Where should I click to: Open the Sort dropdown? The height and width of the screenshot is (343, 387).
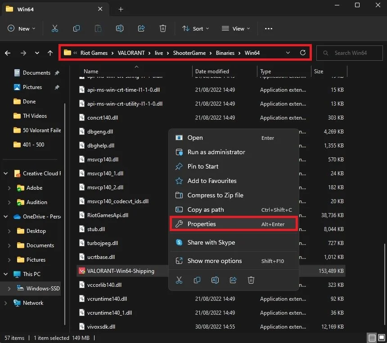coord(195,28)
